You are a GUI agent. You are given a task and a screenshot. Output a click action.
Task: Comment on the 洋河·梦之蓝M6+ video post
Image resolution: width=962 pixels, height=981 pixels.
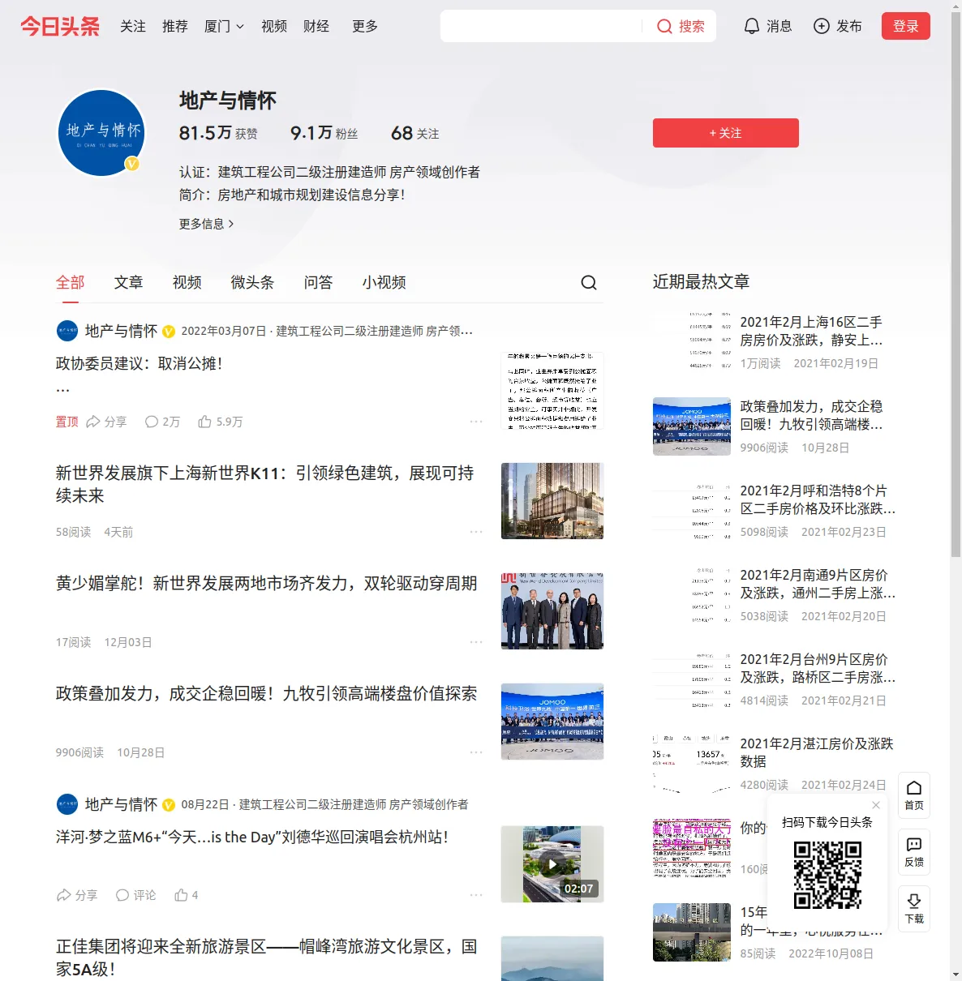coord(135,895)
